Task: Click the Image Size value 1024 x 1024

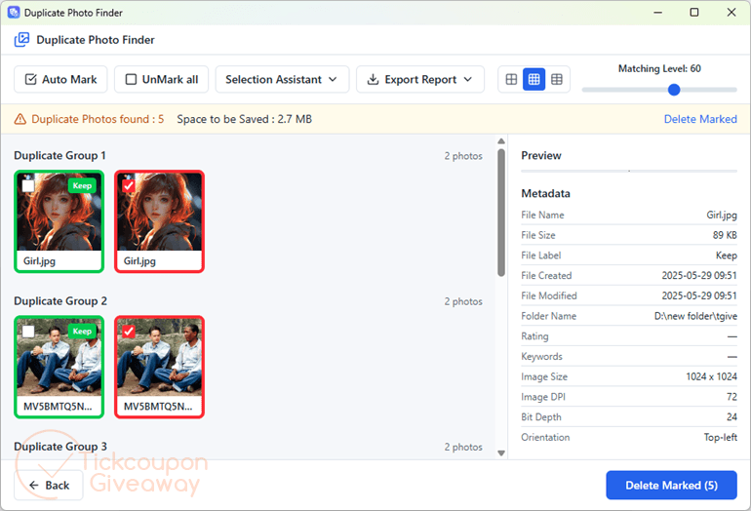Action: click(x=711, y=376)
